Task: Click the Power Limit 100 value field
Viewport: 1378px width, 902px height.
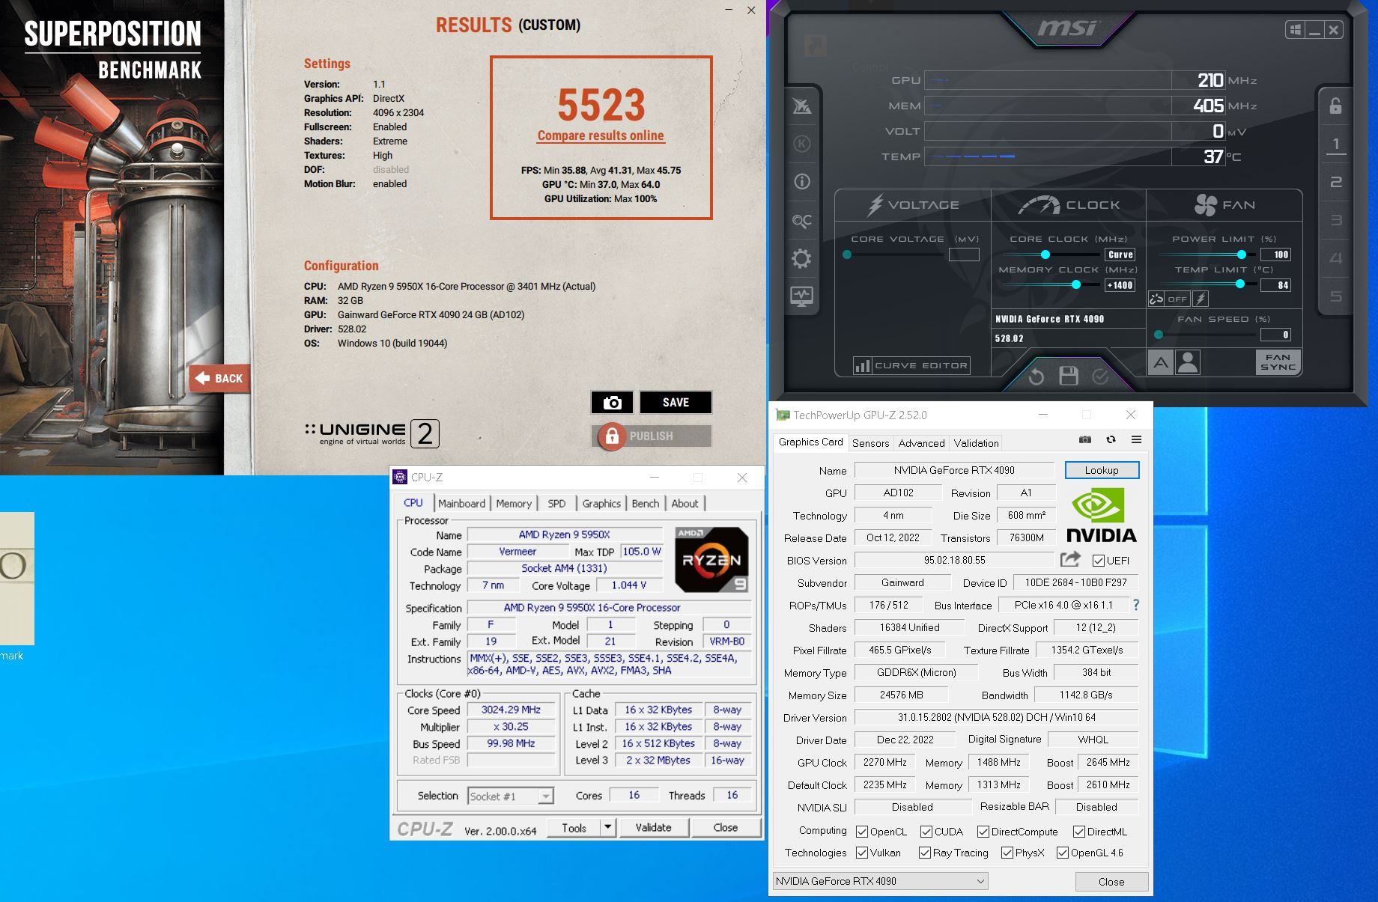Action: [x=1275, y=255]
